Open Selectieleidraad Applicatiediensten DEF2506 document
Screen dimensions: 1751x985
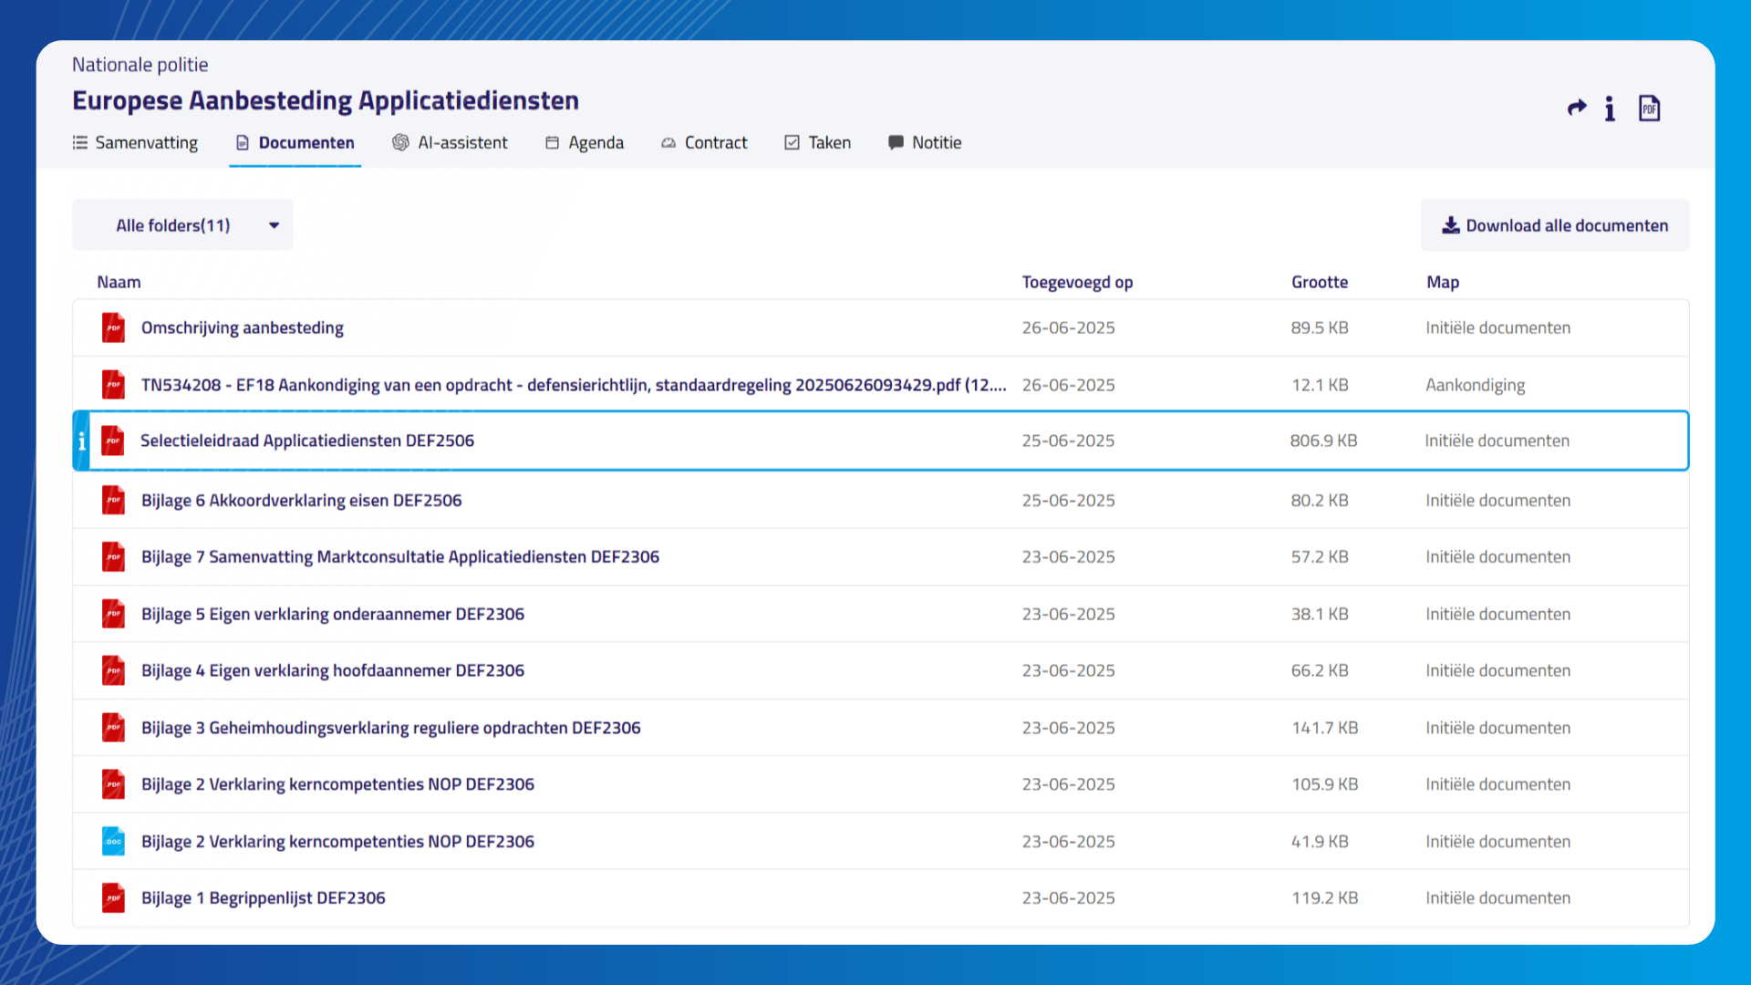click(307, 441)
